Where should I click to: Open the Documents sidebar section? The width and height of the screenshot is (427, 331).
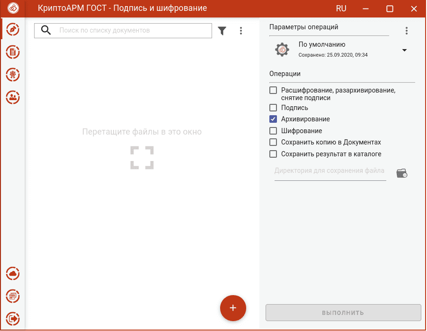(x=13, y=52)
